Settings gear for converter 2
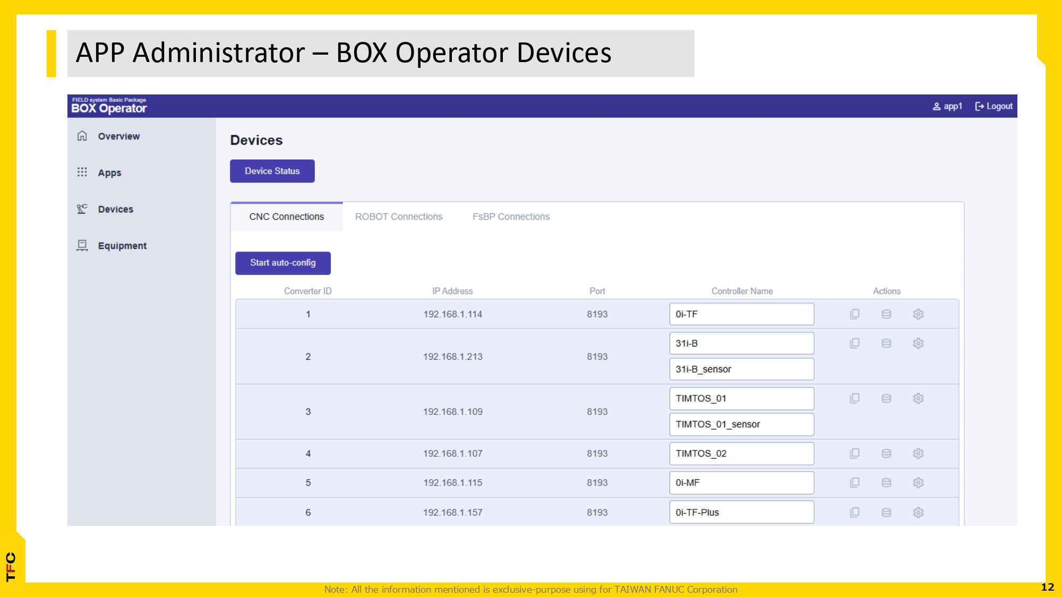 (918, 343)
